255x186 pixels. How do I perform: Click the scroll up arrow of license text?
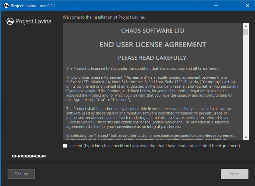point(246,26)
